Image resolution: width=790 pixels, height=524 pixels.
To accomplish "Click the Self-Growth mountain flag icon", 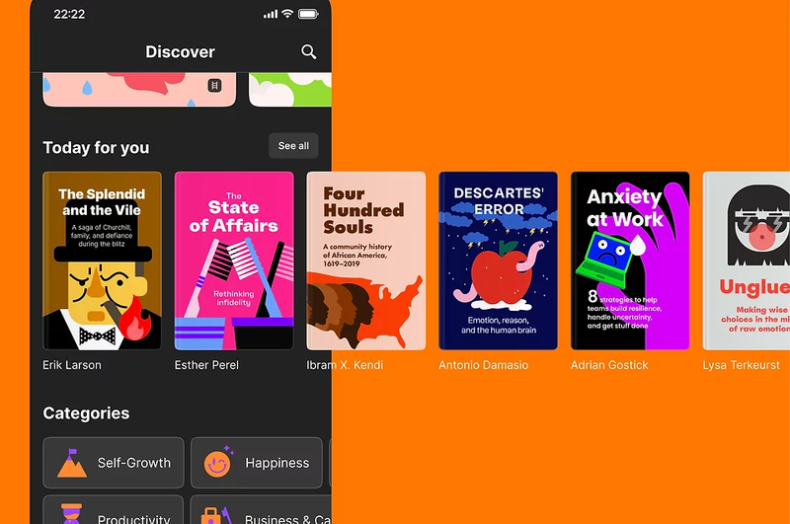I will [x=72, y=463].
